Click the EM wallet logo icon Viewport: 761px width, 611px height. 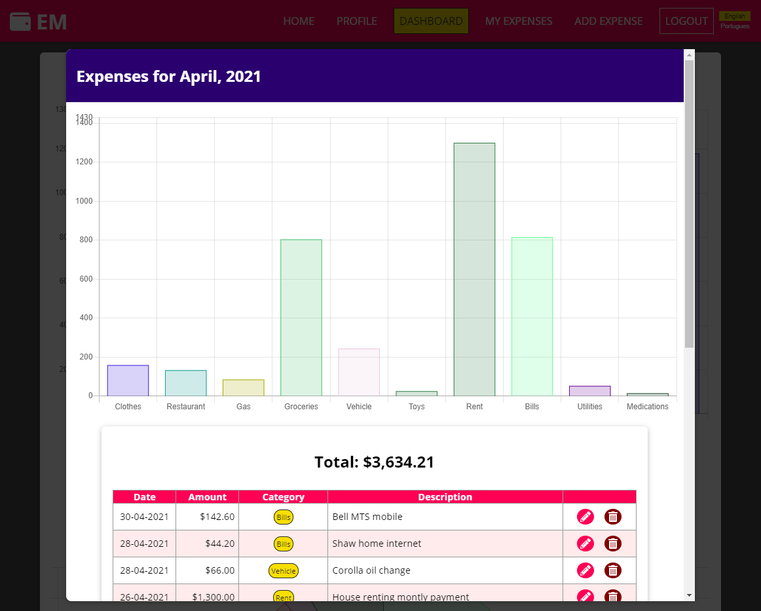coord(20,22)
